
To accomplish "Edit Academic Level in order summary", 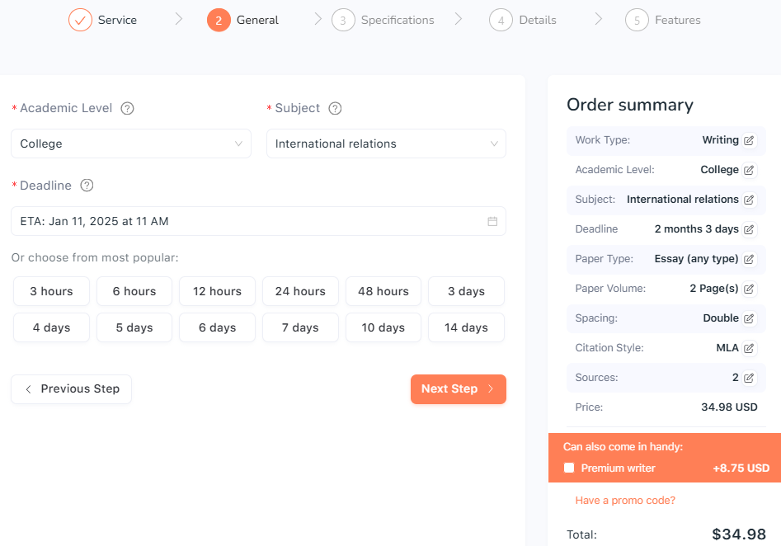I will pos(749,171).
